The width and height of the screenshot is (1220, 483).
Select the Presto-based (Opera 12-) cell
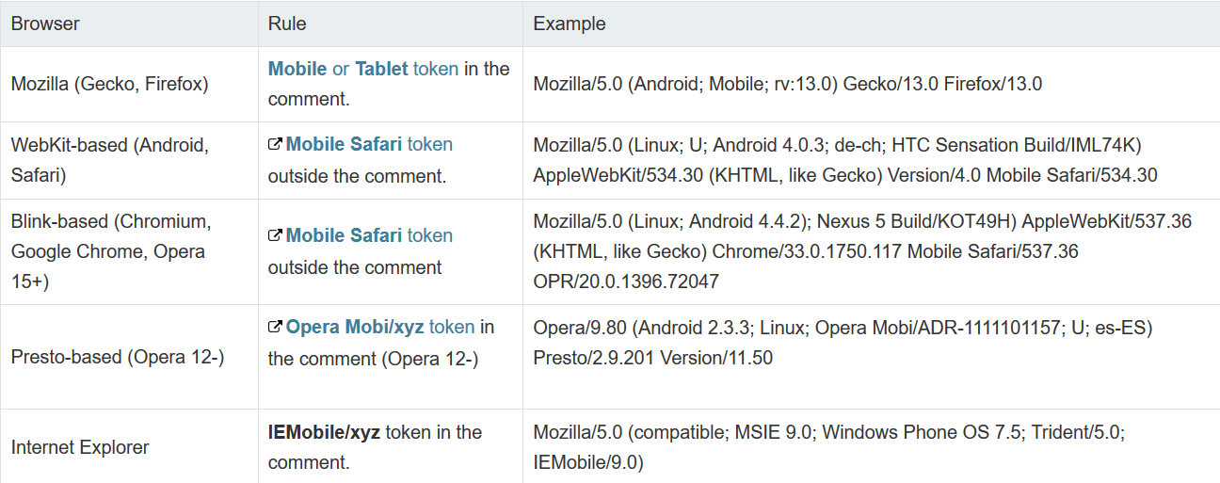118,357
